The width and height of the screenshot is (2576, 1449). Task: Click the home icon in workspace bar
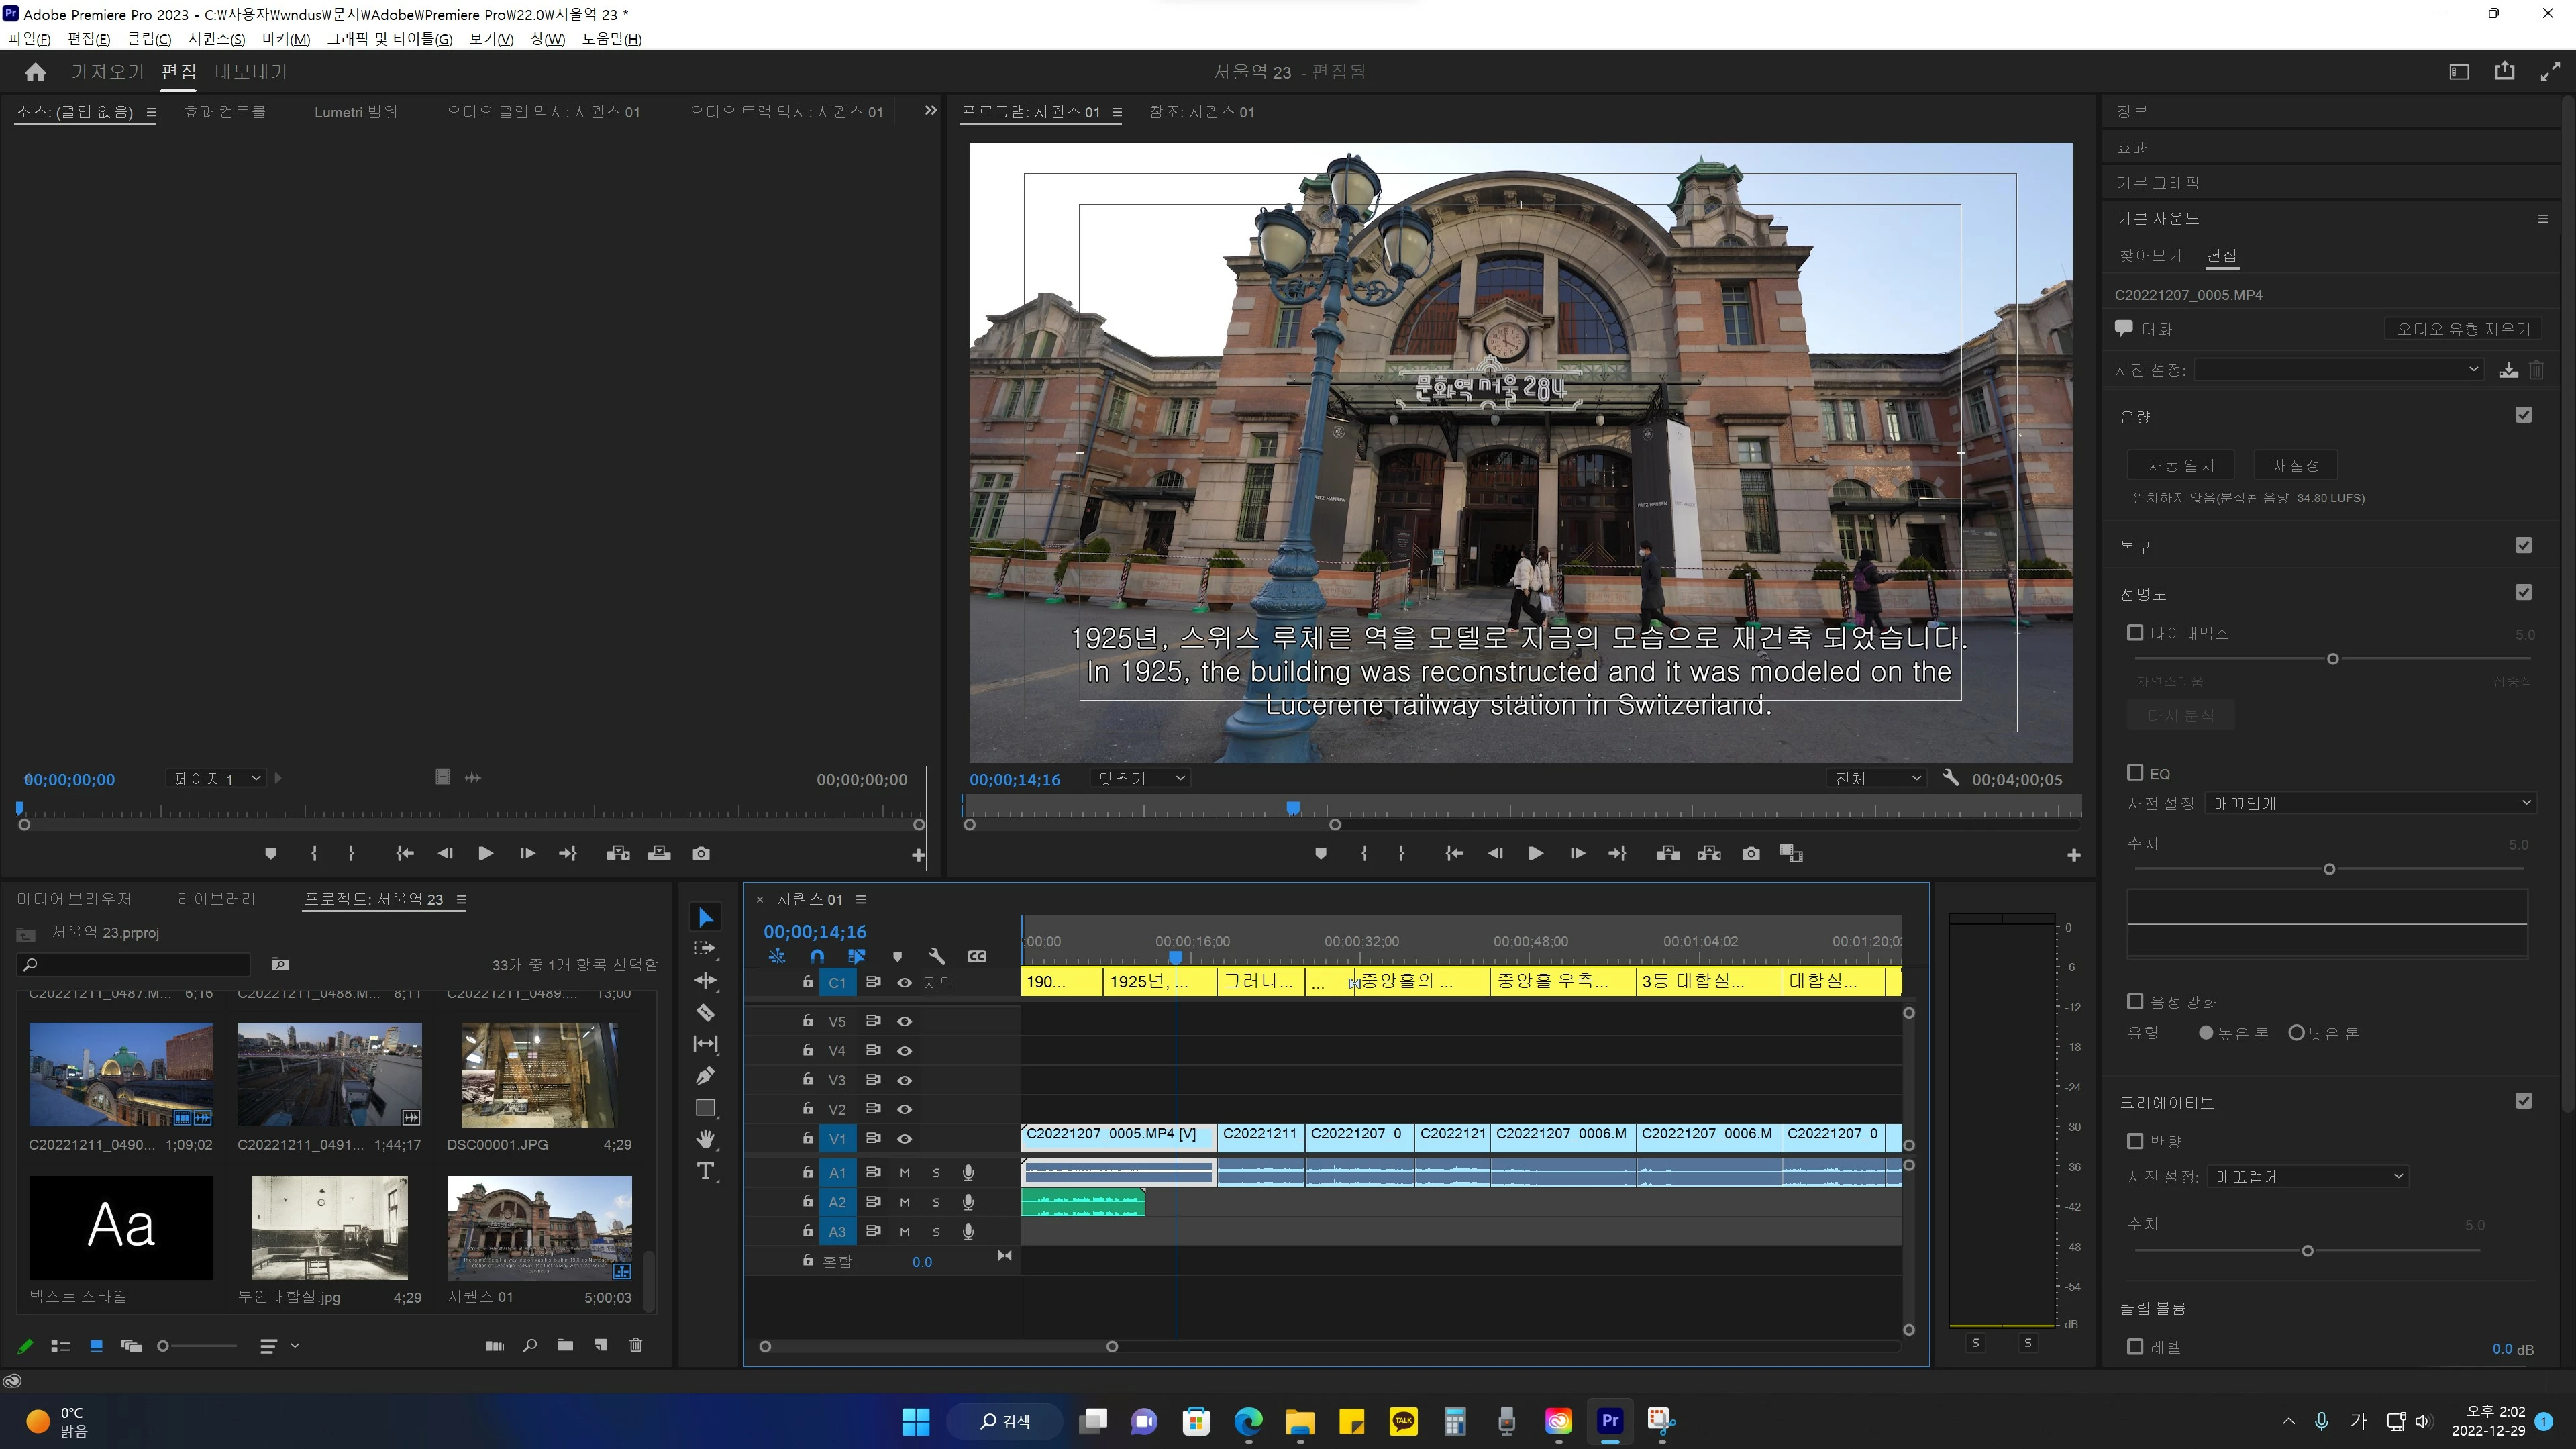click(35, 72)
